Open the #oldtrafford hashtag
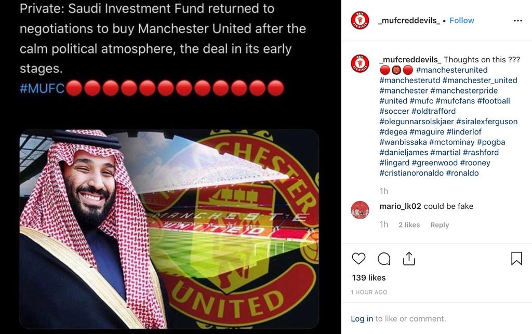Screen dimensions: 532x334 tap(434, 111)
